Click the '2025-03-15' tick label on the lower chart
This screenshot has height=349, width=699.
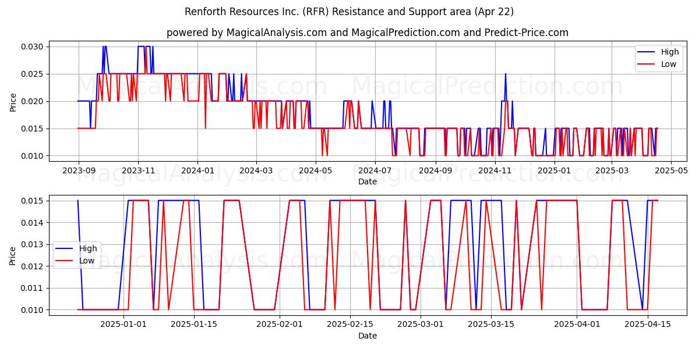coord(491,325)
